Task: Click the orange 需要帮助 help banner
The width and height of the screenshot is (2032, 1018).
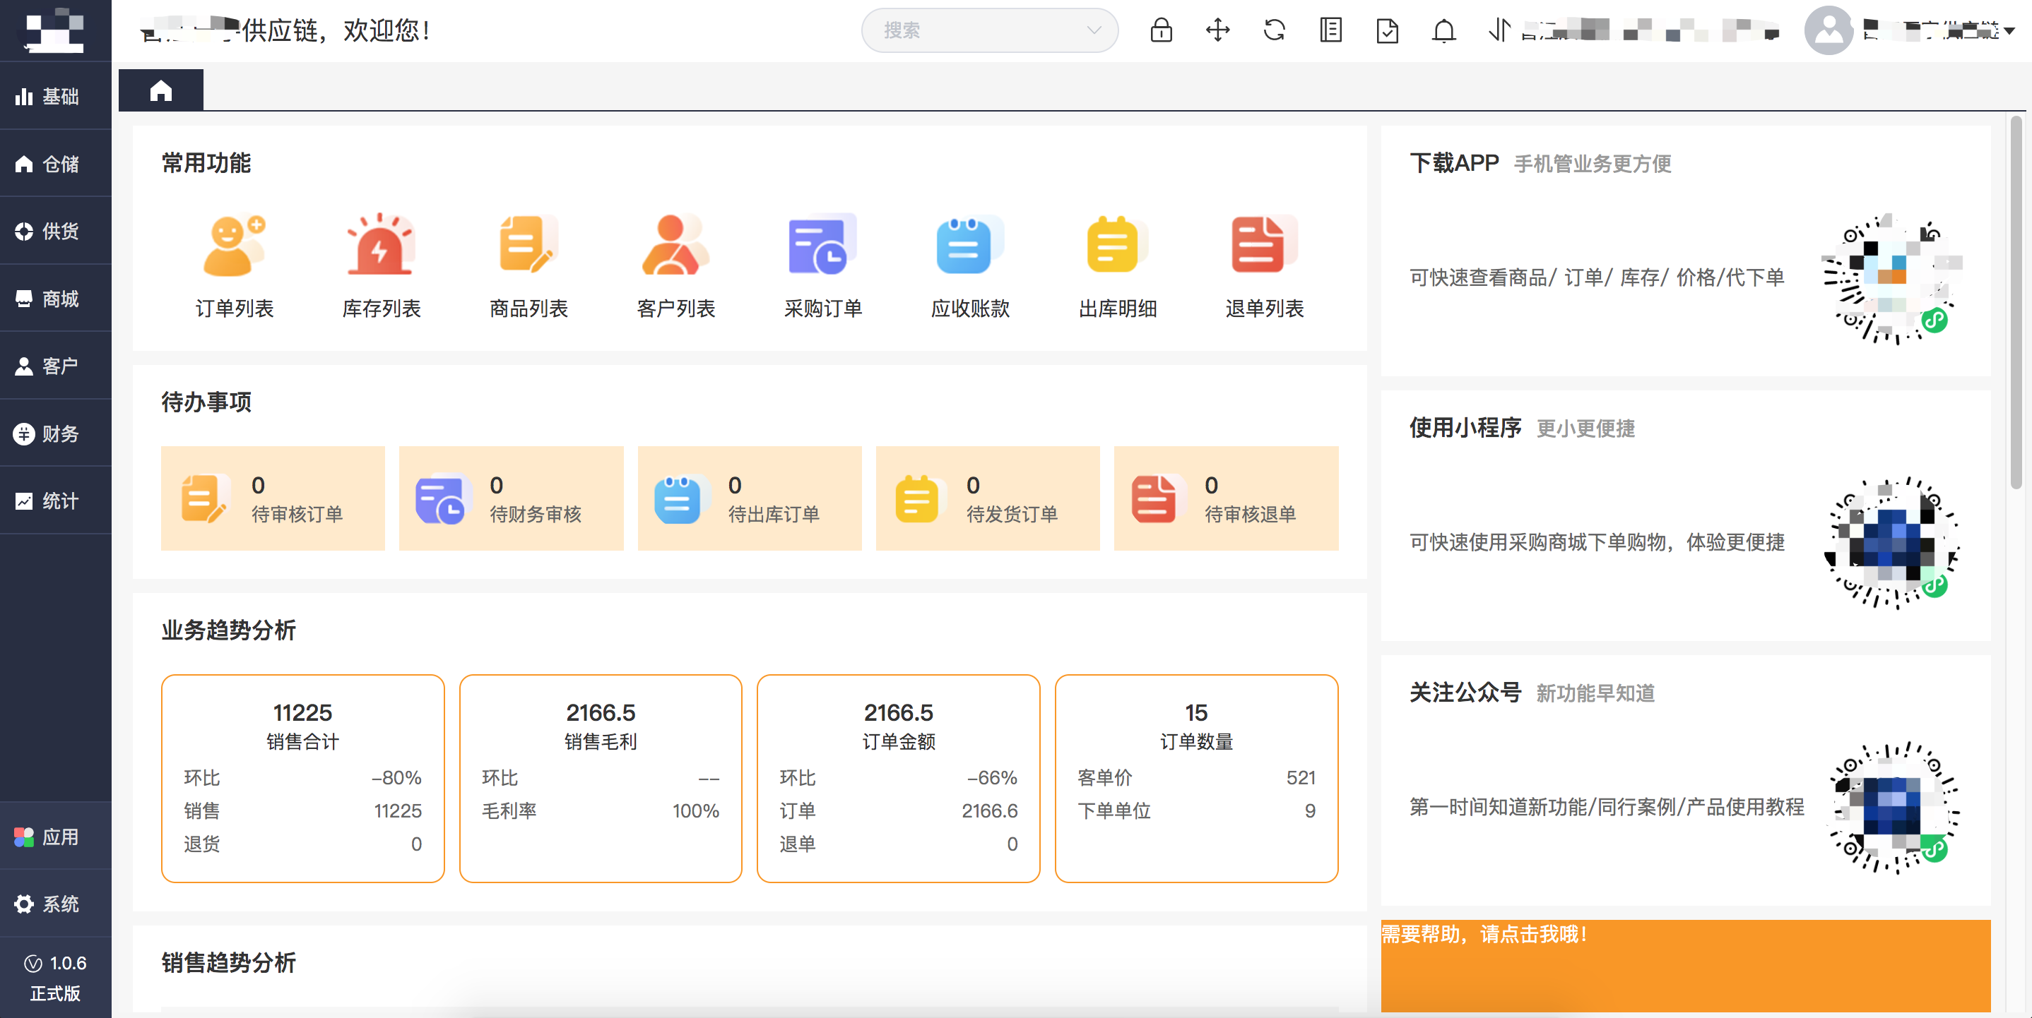Action: coord(1686,966)
